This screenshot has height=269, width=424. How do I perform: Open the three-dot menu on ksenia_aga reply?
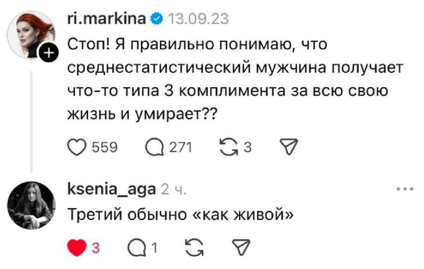click(405, 190)
